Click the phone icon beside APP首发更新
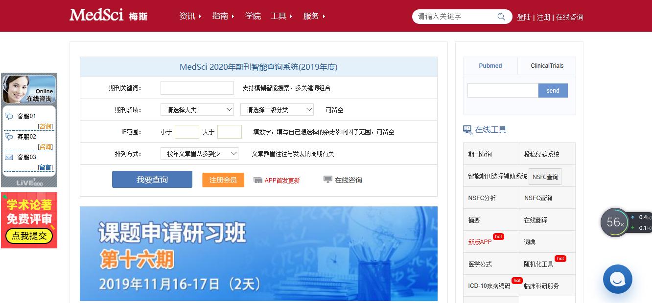This screenshot has width=652, height=303. (x=258, y=180)
